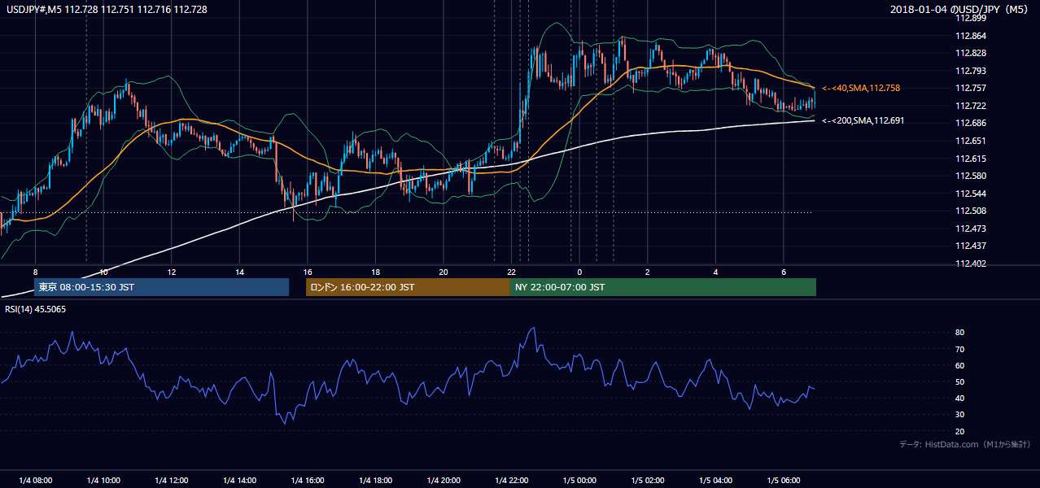Click bottom date label 1/4 12:00
The image size is (1040, 488).
[172, 481]
